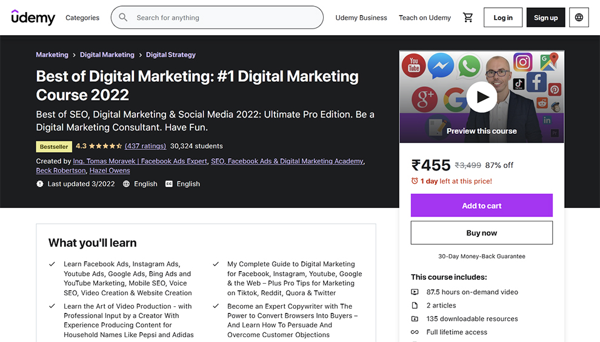Click checkmark beside 'My Complete Guide to Digital Marketing'
The width and height of the screenshot is (600, 342).
coord(216,264)
